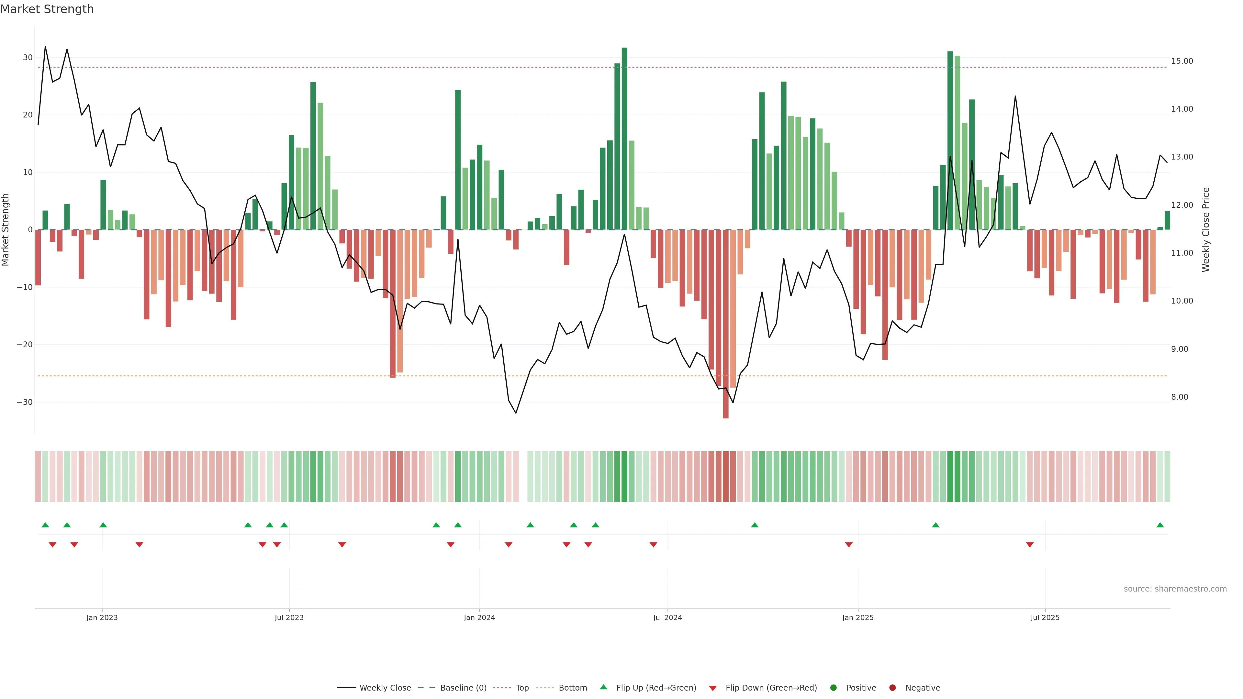Image resolution: width=1243 pixels, height=699 pixels.
Task: Click the Negative red circle legend icon
Action: [x=892, y=688]
